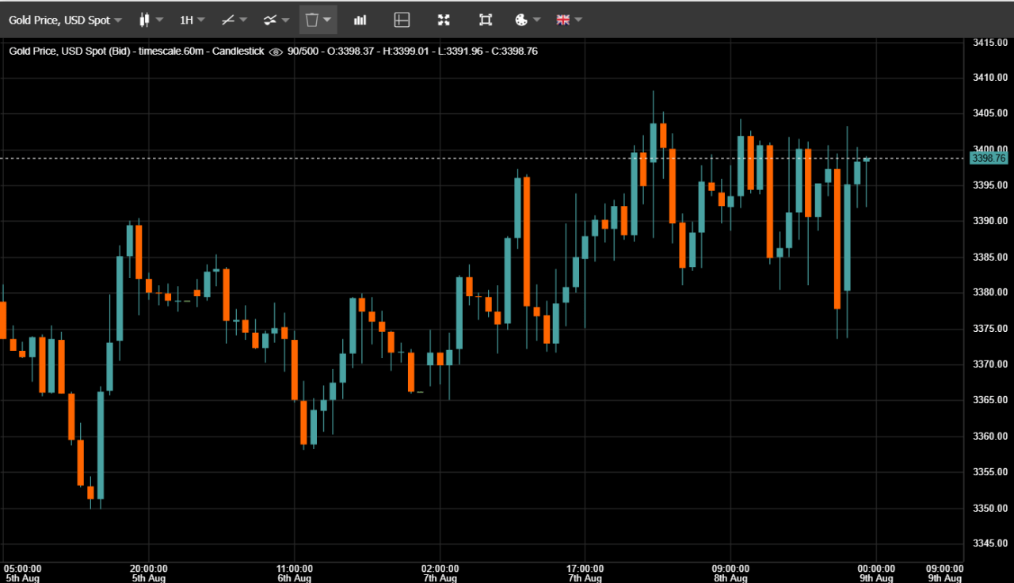Open the color palette theme icon
The width and height of the screenshot is (1014, 583).
click(521, 20)
